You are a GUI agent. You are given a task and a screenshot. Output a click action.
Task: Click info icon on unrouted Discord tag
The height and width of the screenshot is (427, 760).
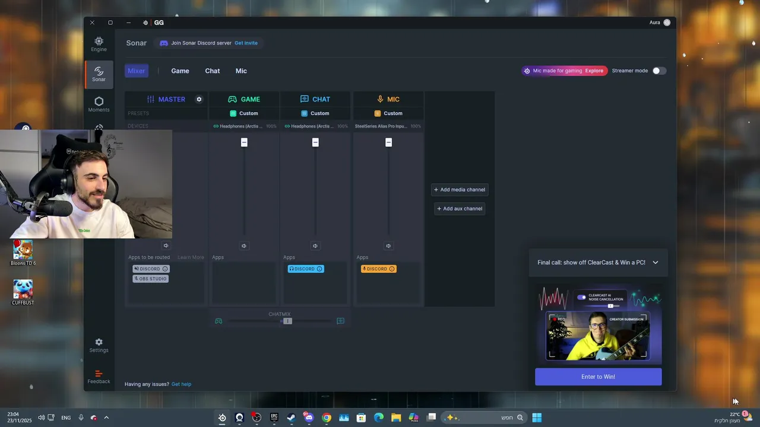pos(165,269)
